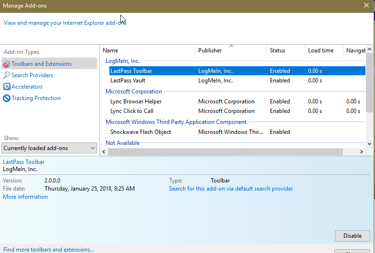375x253 pixels.
Task: Select Lync Click to Call add-on
Action: click(x=131, y=111)
